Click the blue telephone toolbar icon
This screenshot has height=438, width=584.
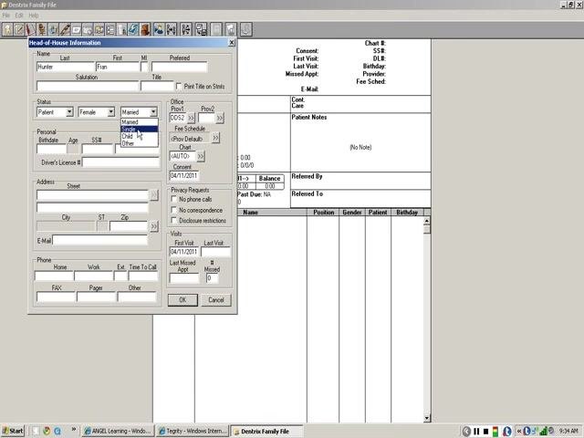tap(134, 29)
